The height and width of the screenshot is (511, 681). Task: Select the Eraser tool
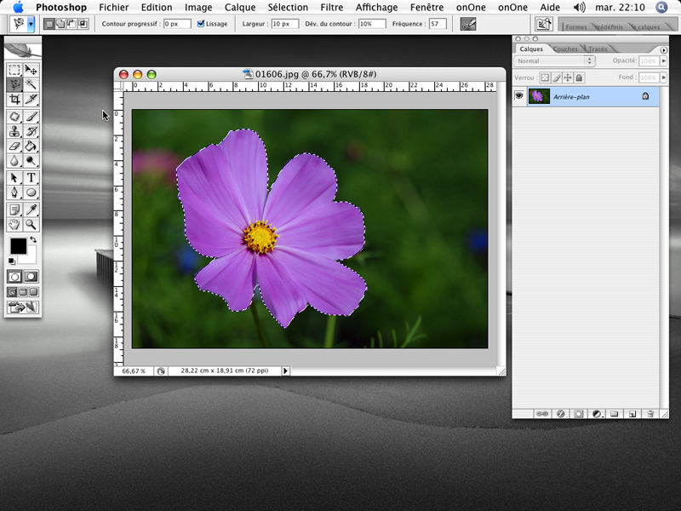pos(14,146)
